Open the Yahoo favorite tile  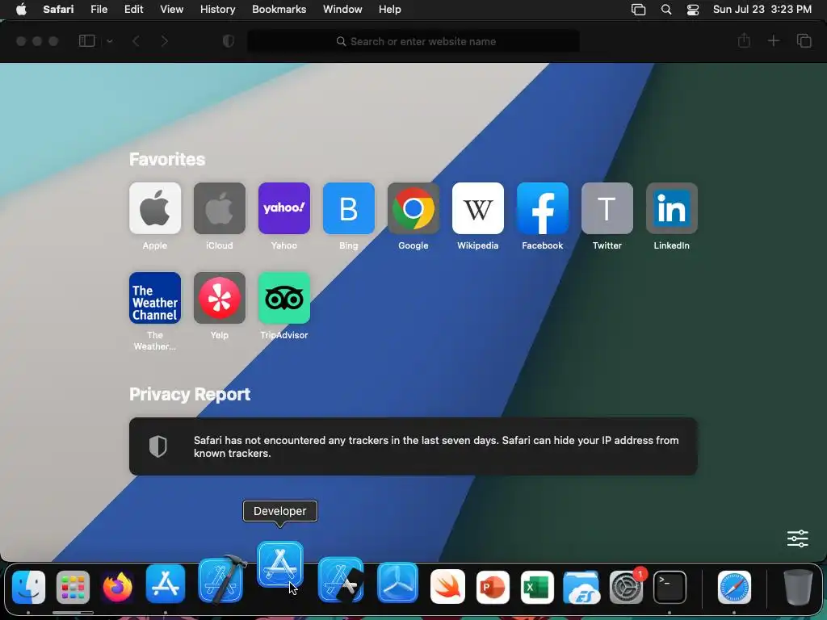(283, 208)
